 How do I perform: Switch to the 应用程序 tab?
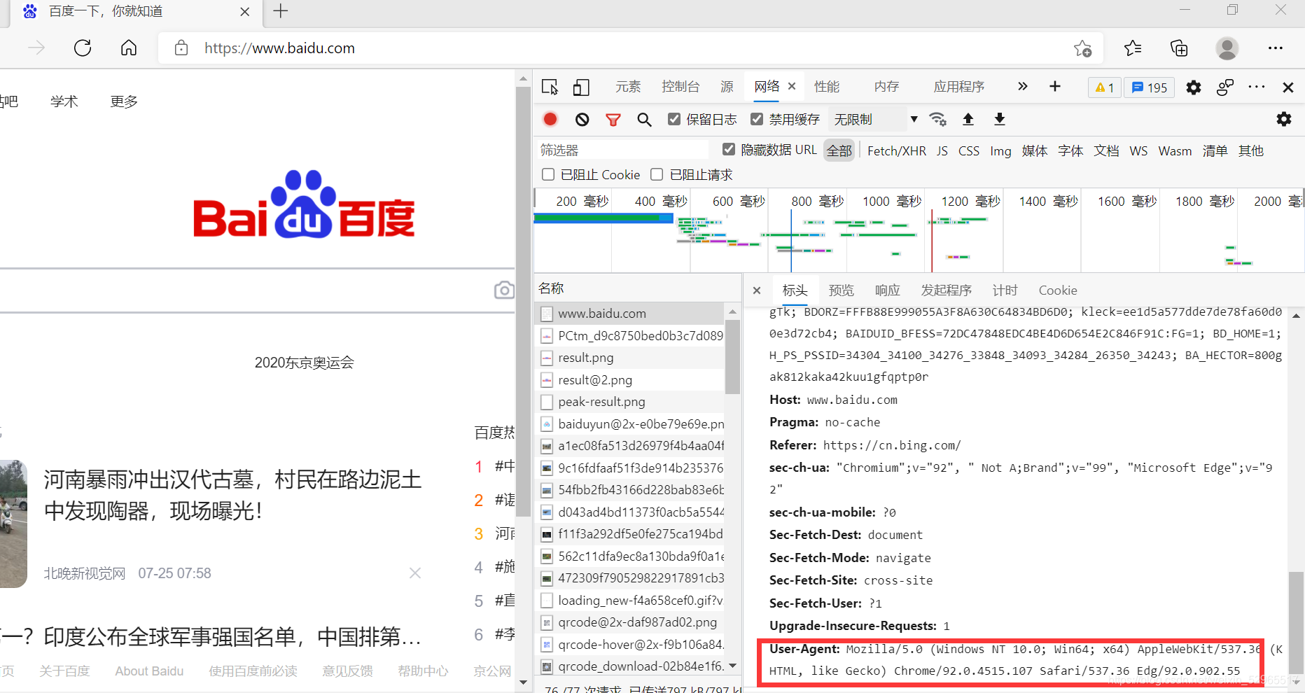(x=959, y=87)
